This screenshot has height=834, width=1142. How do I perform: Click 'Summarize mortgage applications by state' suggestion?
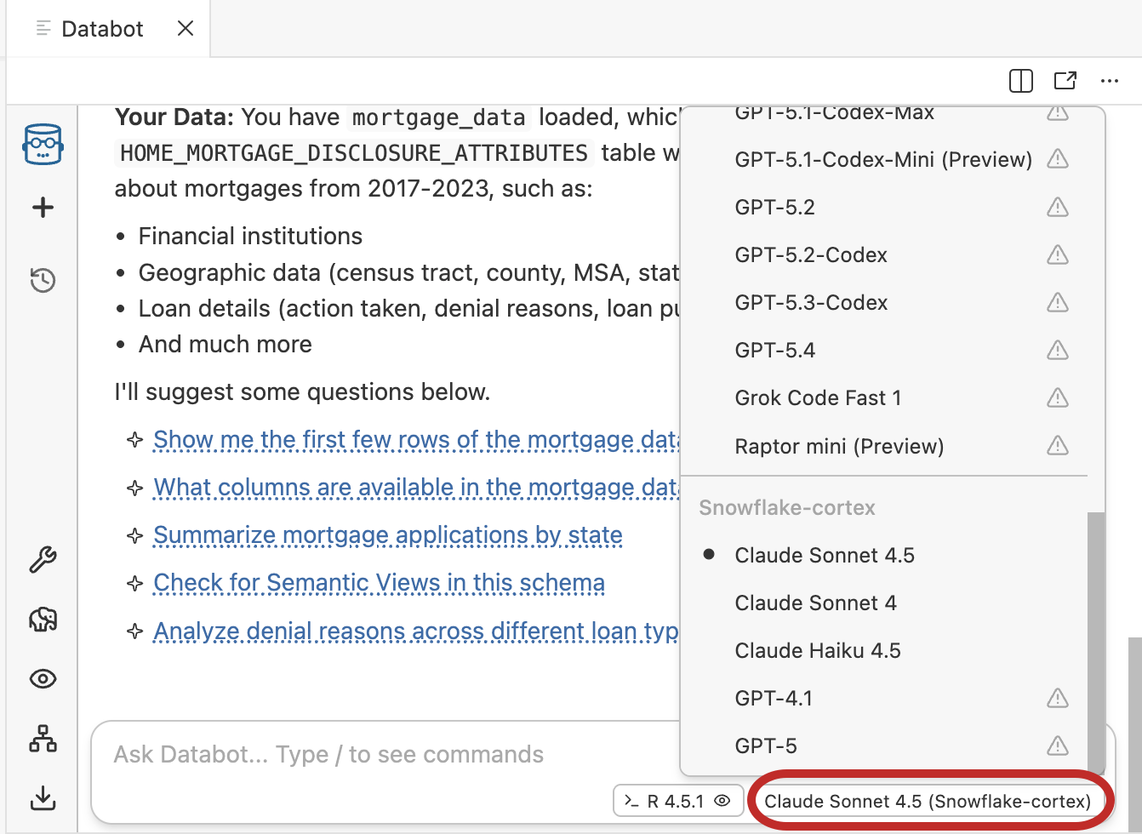click(x=387, y=535)
